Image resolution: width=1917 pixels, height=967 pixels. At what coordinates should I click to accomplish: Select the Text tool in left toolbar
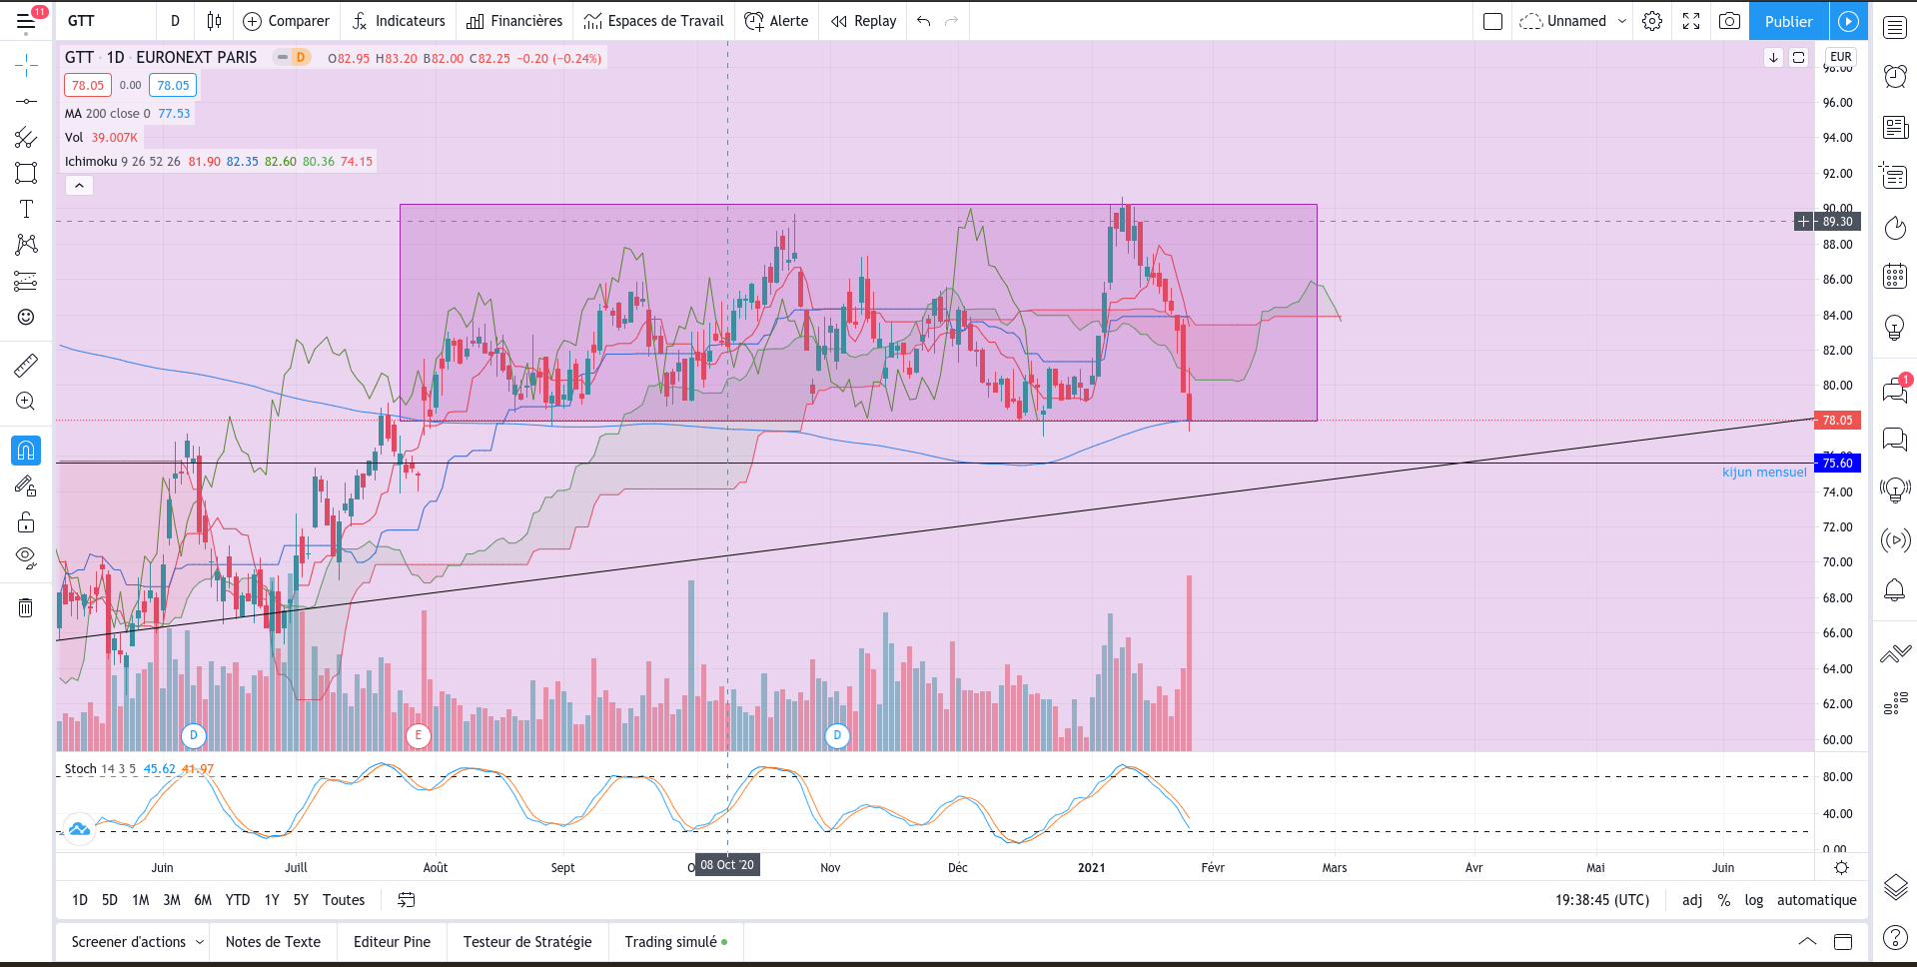click(26, 209)
